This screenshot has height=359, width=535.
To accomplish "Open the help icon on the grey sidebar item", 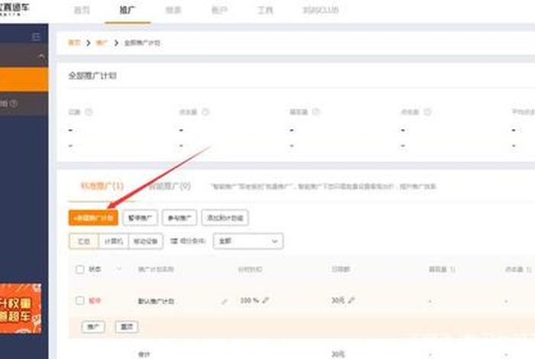I will (14, 103).
